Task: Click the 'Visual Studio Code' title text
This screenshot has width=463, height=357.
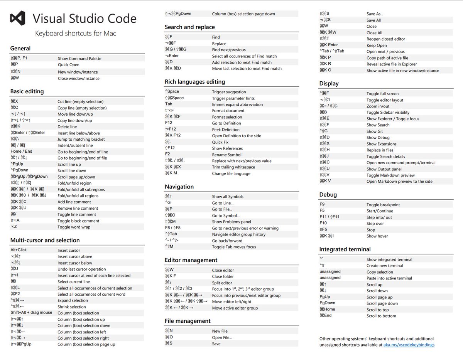Action: click(84, 19)
